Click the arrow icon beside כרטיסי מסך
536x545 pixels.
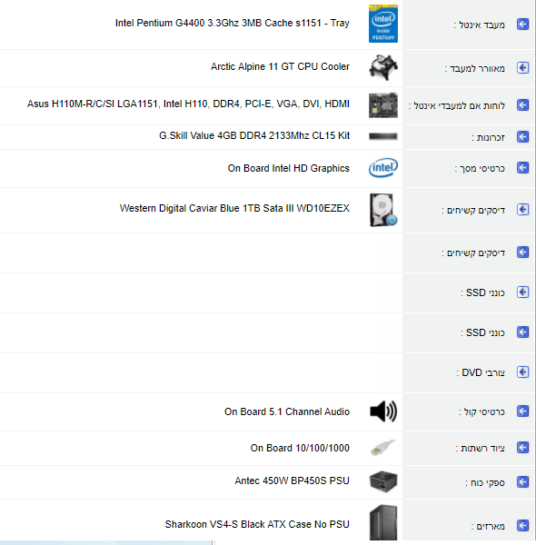click(x=522, y=168)
